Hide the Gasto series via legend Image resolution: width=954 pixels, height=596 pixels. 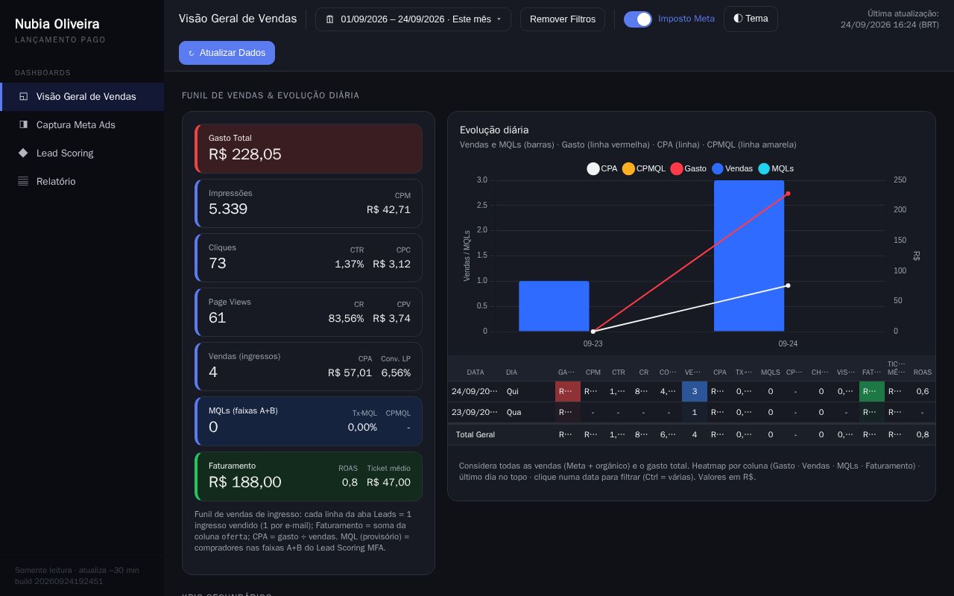point(689,169)
